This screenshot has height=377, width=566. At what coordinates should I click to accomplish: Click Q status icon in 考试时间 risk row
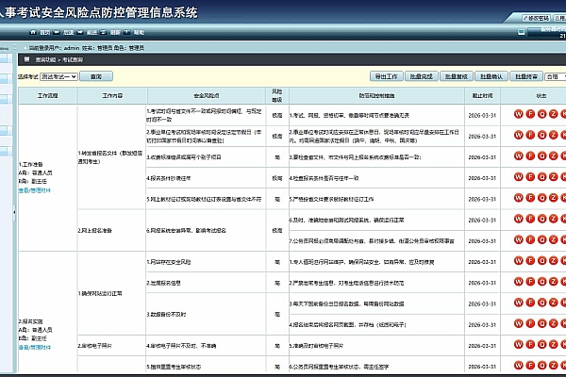point(541,114)
